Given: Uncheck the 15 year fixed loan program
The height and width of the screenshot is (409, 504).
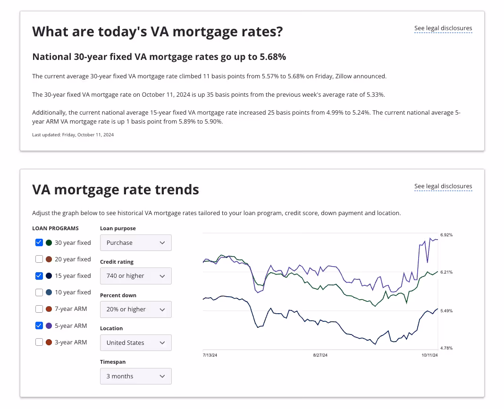Looking at the screenshot, I should pos(39,276).
